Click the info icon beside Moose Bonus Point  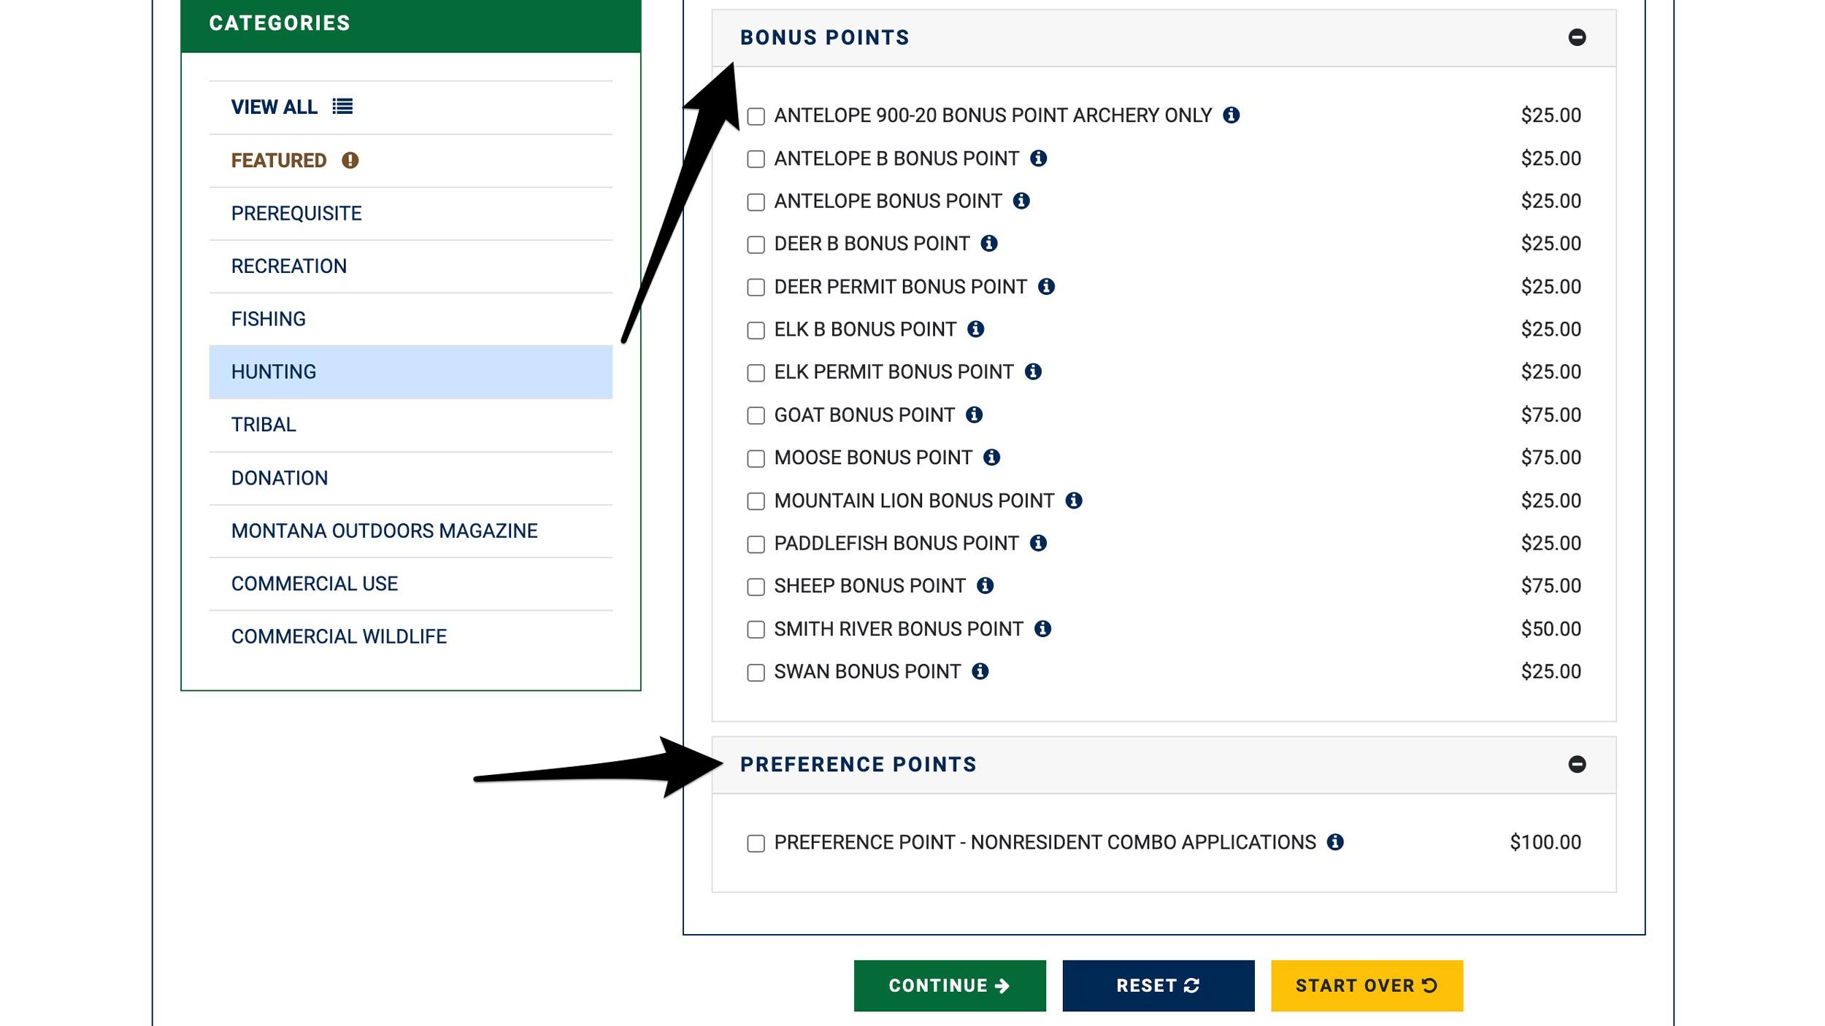[x=992, y=458]
